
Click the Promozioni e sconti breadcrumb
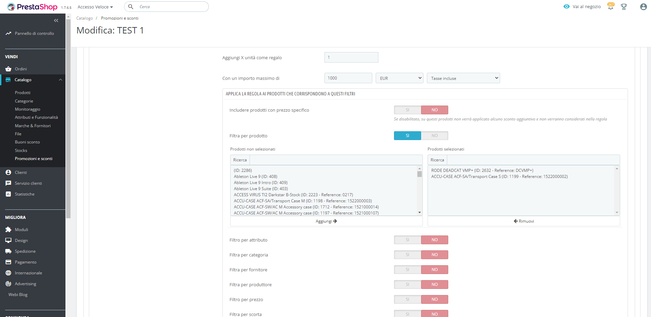[x=120, y=18]
